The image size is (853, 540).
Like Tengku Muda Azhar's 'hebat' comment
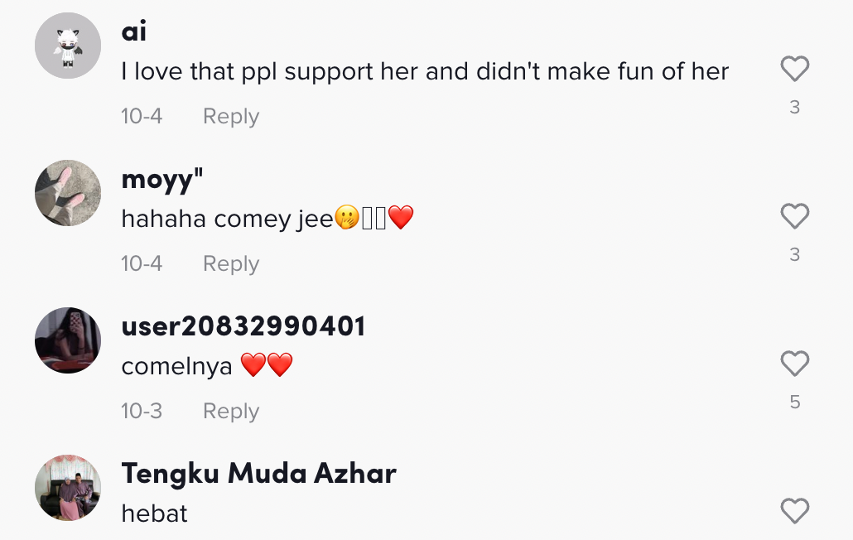click(x=795, y=511)
